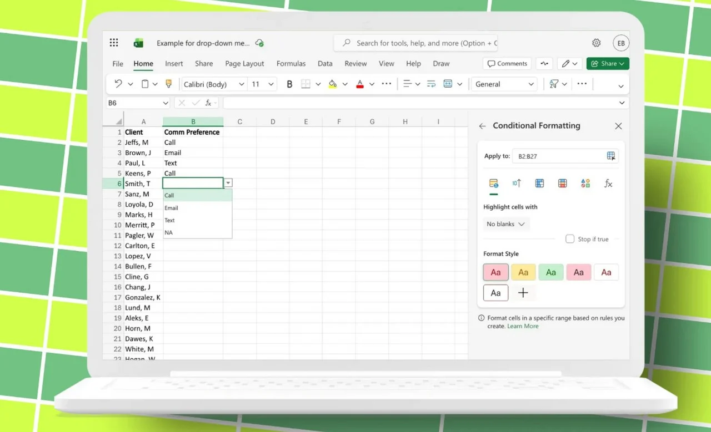Select the range picker icon beside Apply to
Image resolution: width=711 pixels, height=432 pixels.
click(x=611, y=156)
